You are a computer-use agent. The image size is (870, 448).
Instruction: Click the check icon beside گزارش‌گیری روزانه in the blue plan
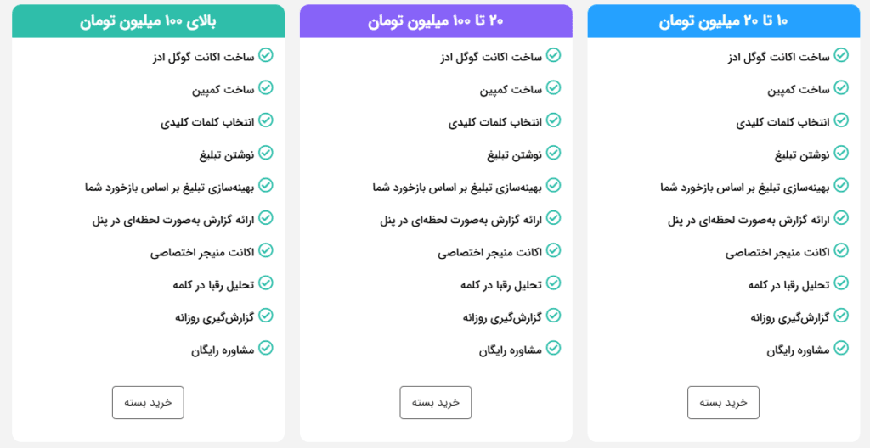[x=841, y=316]
